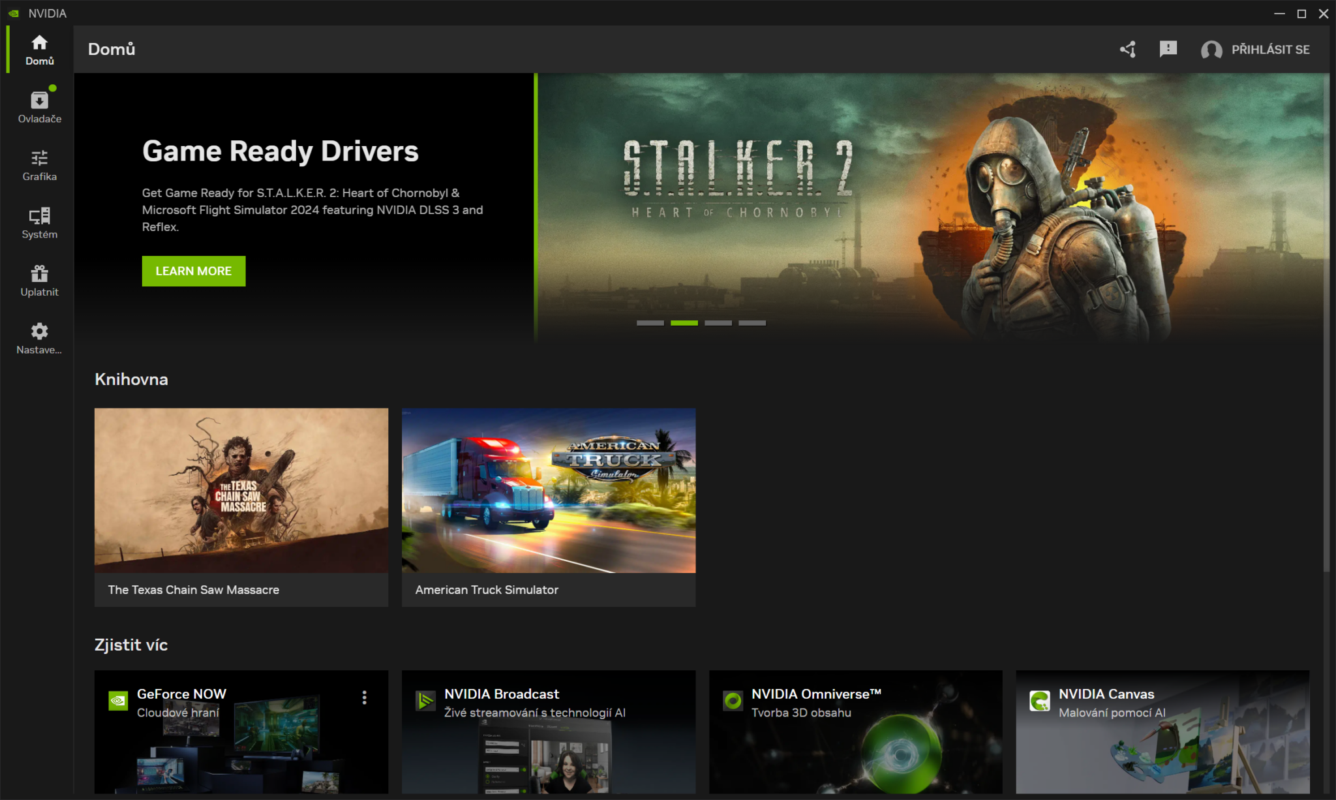
Task: Click Game Ready Drivers headline
Action: 281,151
